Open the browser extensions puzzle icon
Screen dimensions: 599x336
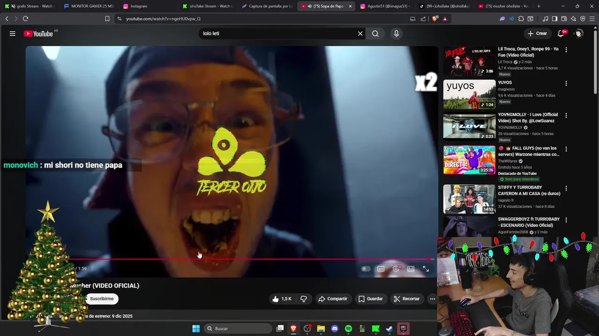(x=521, y=19)
